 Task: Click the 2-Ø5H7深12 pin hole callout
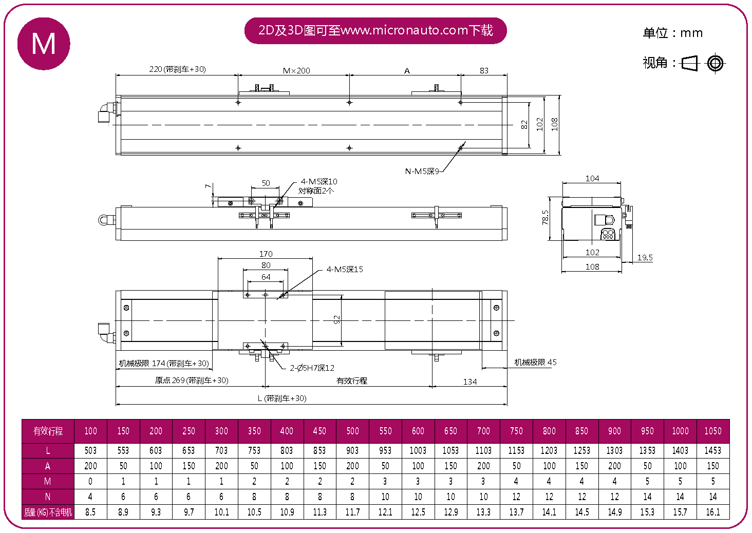click(312, 368)
